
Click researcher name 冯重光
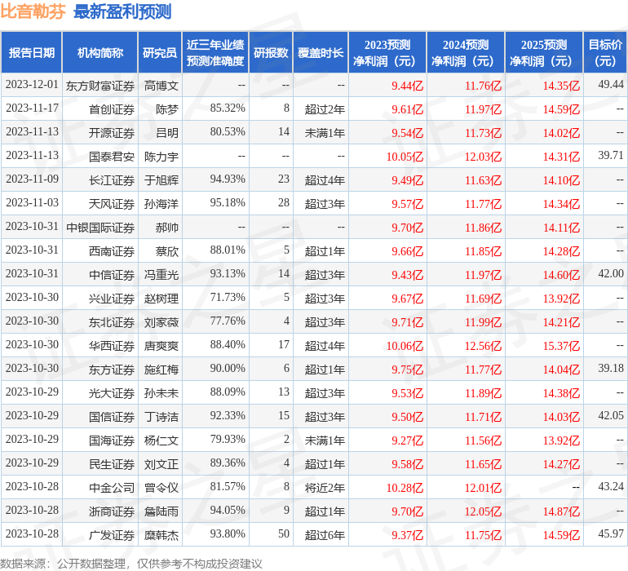tap(161, 274)
